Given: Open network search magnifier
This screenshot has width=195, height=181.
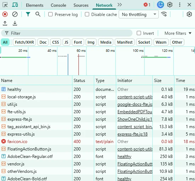Looking at the screenshot, I should click(x=38, y=14).
